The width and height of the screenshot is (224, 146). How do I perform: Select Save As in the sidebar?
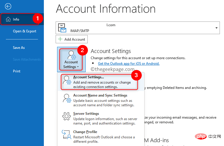click(19, 47)
